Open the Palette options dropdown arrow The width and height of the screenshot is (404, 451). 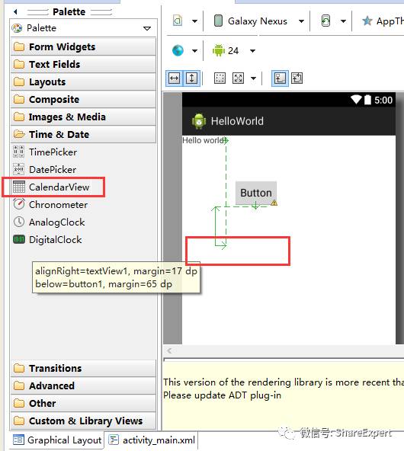147,28
